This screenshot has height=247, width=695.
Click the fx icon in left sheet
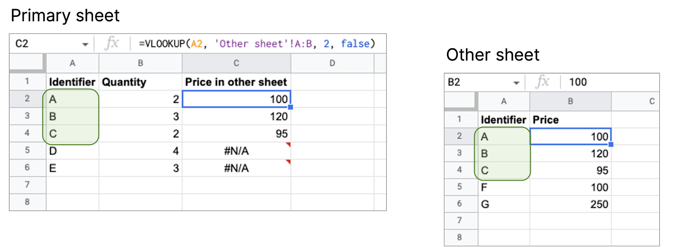(x=112, y=43)
